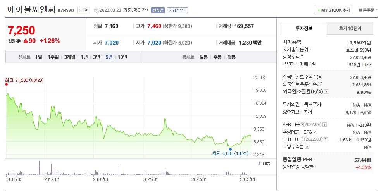Click the 상한가 9,300 text
Image resolution: width=381 pixels, height=191 pixels.
click(178, 26)
